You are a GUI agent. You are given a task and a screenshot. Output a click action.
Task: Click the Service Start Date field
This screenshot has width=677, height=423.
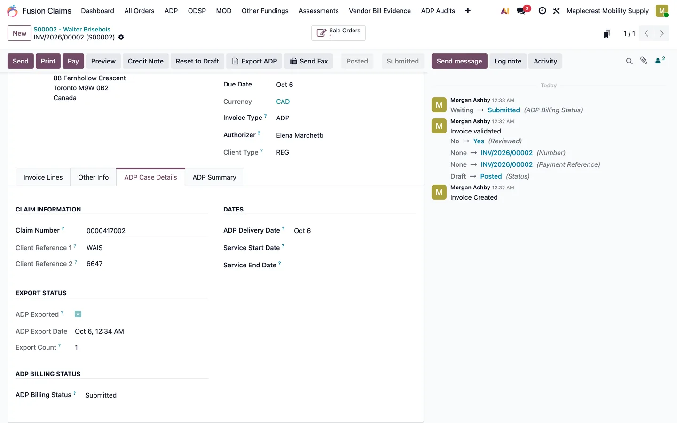354,248
